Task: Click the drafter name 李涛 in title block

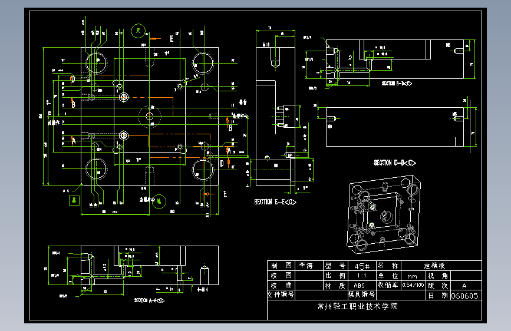Action: (x=306, y=266)
